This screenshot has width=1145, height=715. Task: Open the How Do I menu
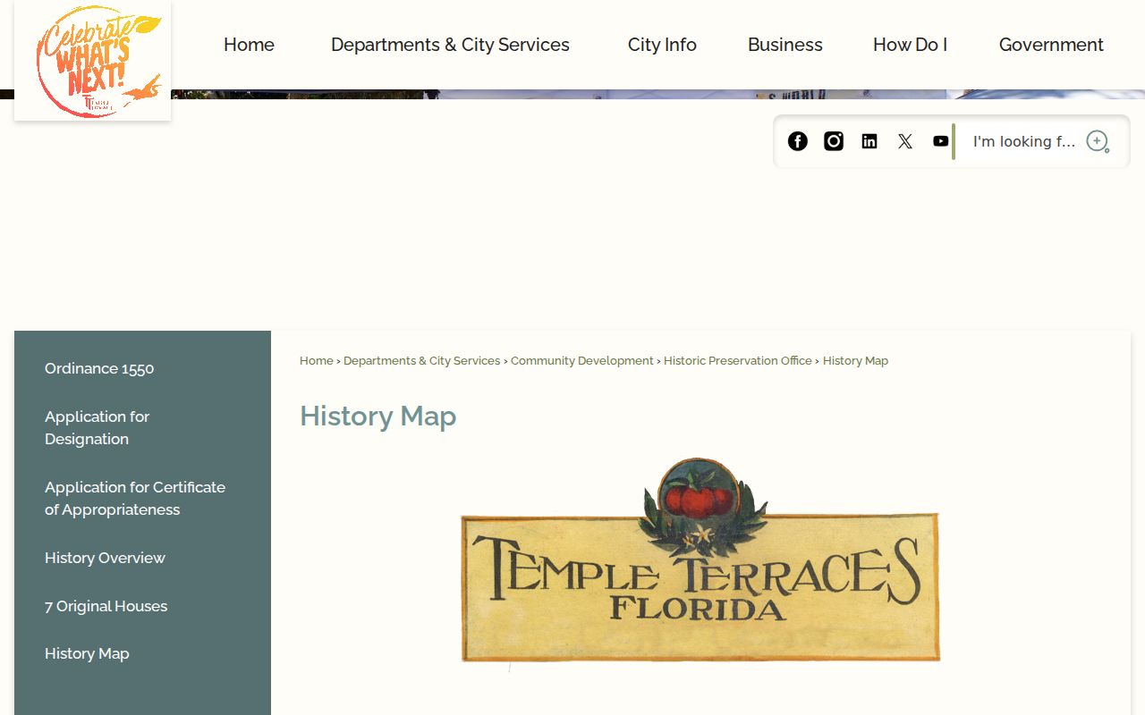[910, 45]
